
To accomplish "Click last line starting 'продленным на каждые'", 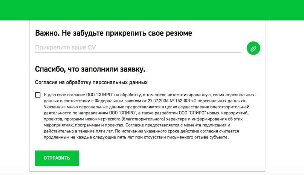I will coord(136,137).
